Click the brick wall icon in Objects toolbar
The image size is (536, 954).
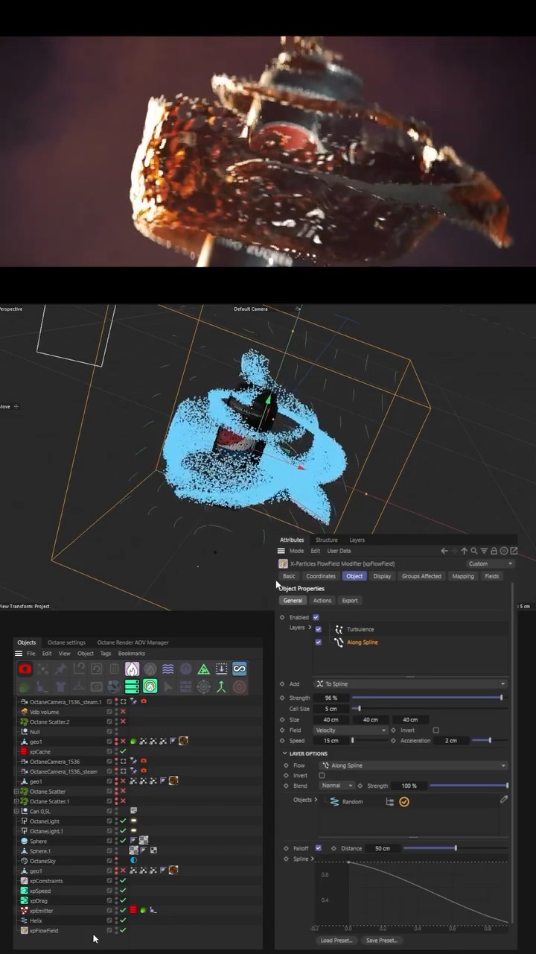(x=185, y=686)
